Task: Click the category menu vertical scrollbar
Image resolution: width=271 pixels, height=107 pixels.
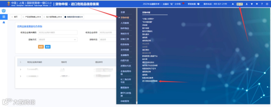Action: (x=137, y=56)
